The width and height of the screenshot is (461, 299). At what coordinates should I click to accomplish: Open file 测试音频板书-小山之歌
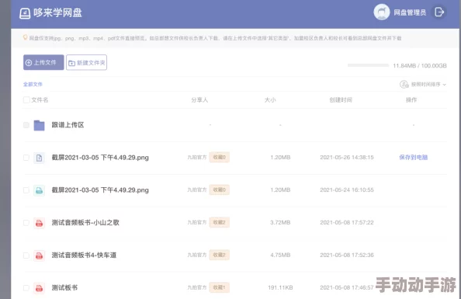click(85, 222)
